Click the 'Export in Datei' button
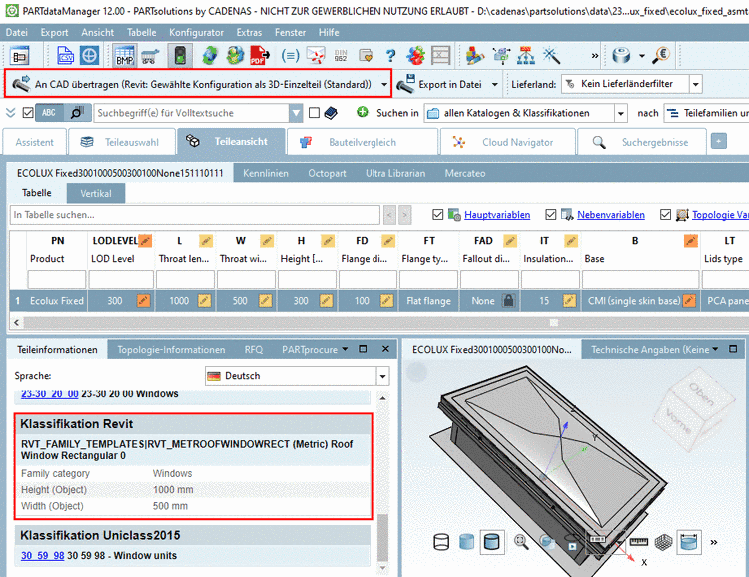749x577 pixels. tap(440, 84)
